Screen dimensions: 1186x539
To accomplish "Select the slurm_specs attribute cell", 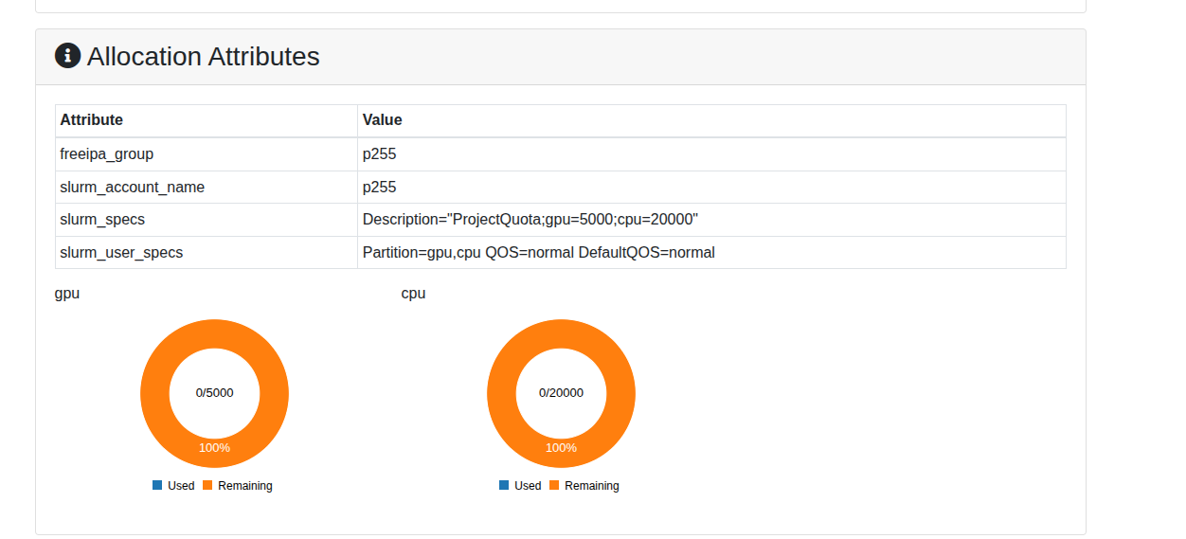I will [207, 220].
